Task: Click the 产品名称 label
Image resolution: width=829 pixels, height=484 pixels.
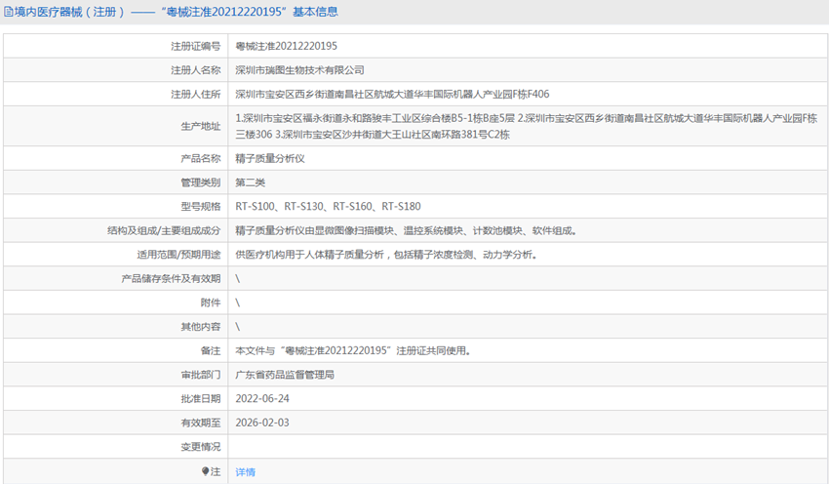Action: (200, 158)
